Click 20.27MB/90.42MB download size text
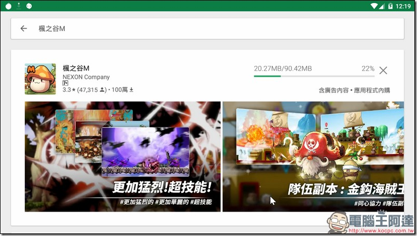The height and width of the screenshot is (236, 417). pyautogui.click(x=283, y=68)
